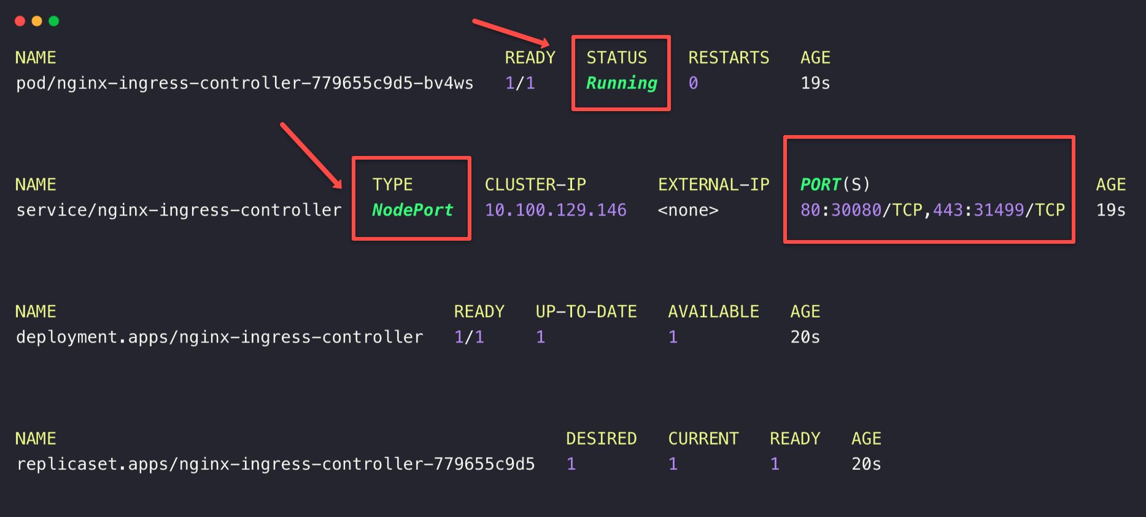Click the CLUSTER-IP column header
The image size is (1146, 517).
coord(535,185)
